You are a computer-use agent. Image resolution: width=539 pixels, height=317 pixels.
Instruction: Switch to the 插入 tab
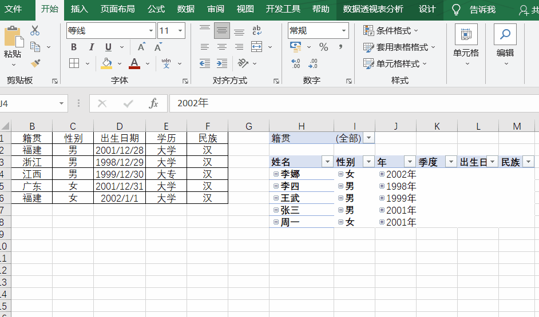pyautogui.click(x=80, y=9)
